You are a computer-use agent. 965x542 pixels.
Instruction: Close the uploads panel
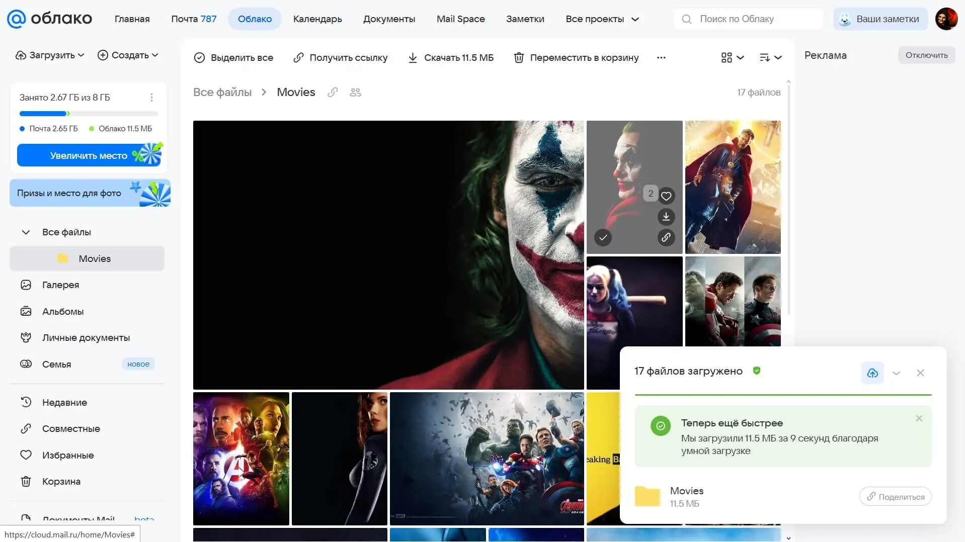[x=920, y=373]
